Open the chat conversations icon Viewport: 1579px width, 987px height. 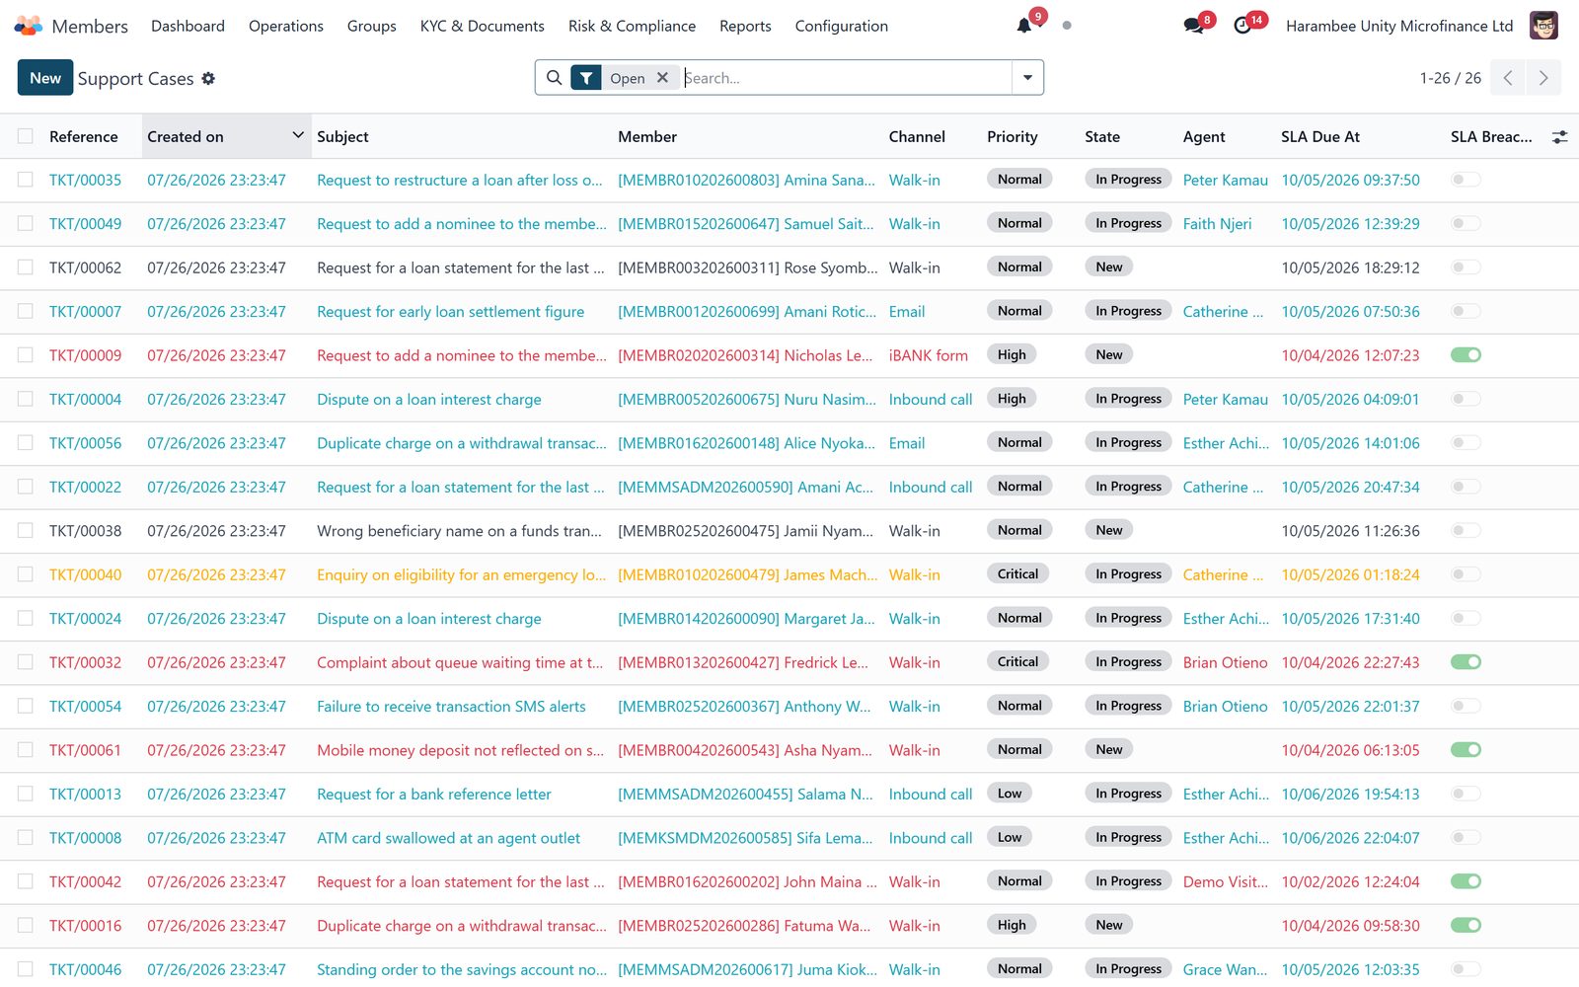point(1193,26)
